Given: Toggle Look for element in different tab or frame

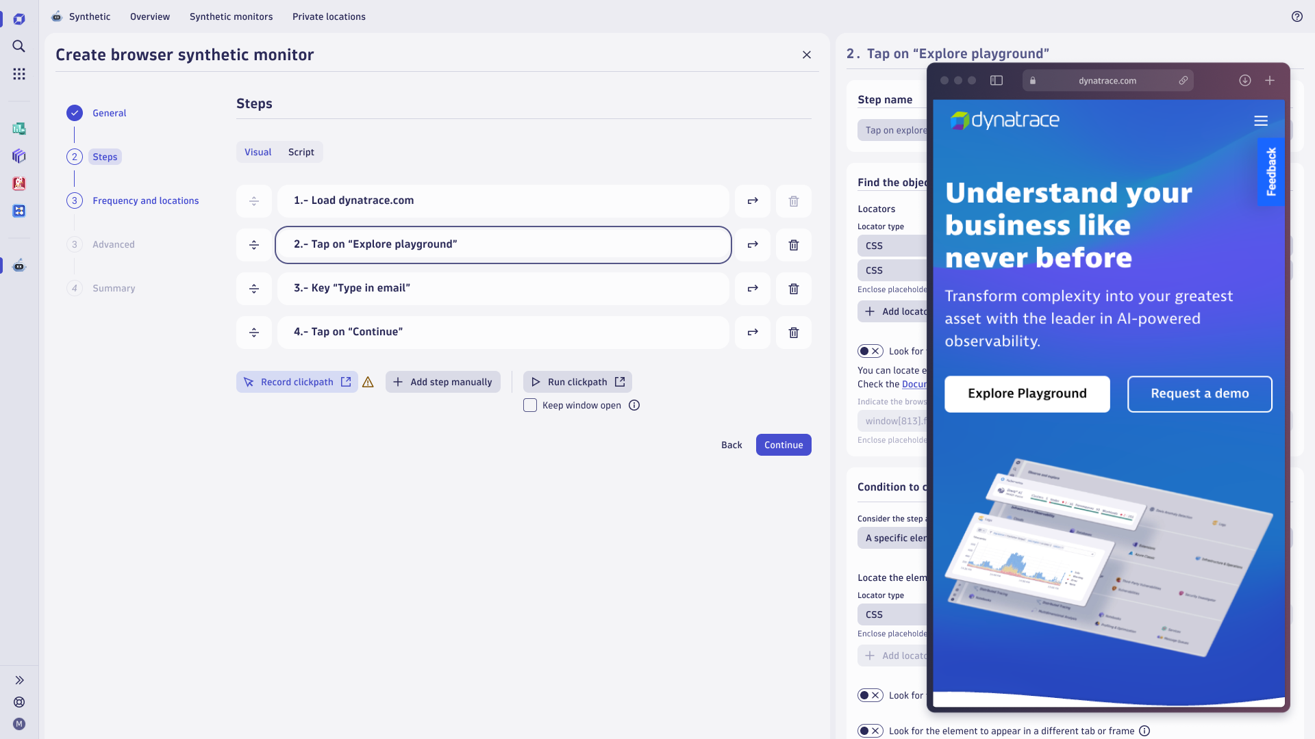Looking at the screenshot, I should [x=871, y=731].
